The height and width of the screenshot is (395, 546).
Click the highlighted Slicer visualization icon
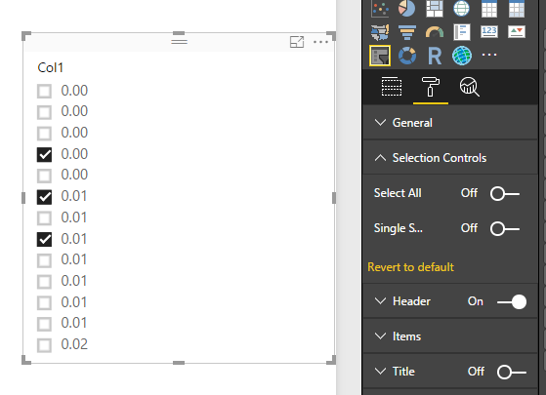click(380, 56)
